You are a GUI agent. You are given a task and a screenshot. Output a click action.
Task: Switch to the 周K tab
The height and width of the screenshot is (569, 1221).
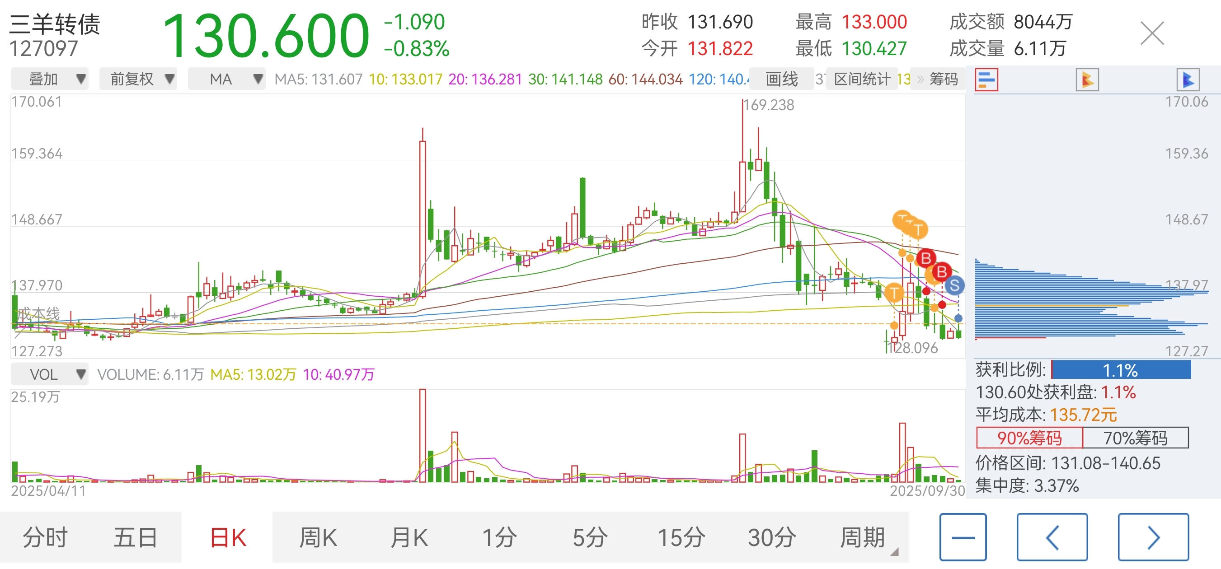[x=318, y=537]
